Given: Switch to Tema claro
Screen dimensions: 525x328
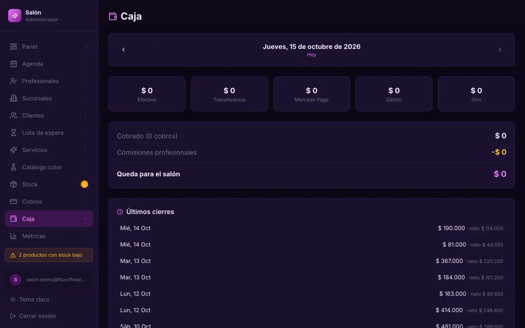Looking at the screenshot, I should (30, 299).
